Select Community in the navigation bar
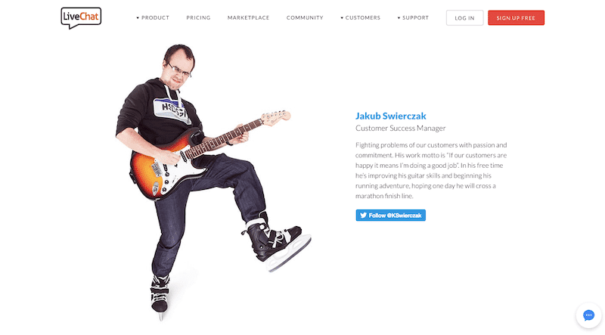This screenshot has height=335, width=605. click(305, 17)
